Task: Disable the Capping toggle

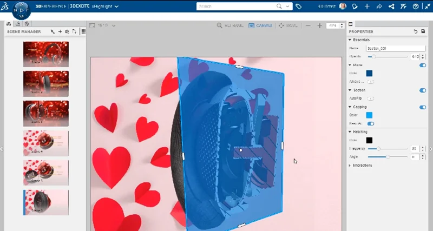Action: pos(423,107)
